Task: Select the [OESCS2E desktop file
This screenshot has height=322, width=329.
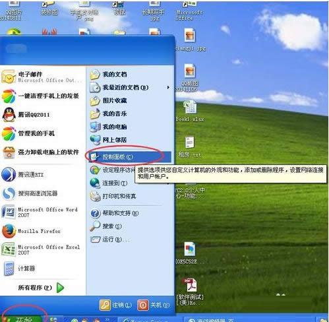Action: pyautogui.click(x=189, y=253)
